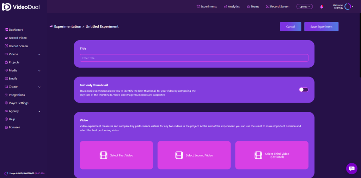Open notifications bell icon
This screenshot has width=361, height=178.
pos(322,7)
